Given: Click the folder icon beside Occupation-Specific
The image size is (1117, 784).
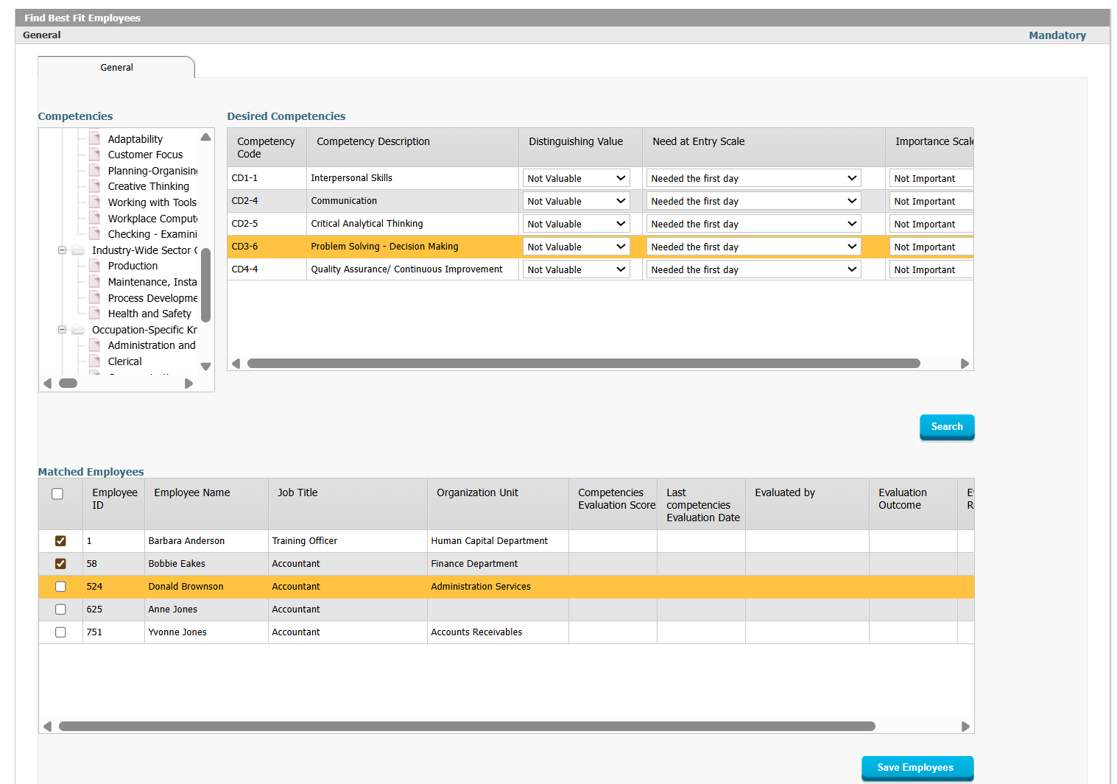Looking at the screenshot, I should (78, 330).
